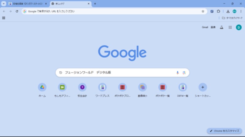The image size is (245, 137).
Task: Open the ワードプレス shortcut
Action: [102, 90]
